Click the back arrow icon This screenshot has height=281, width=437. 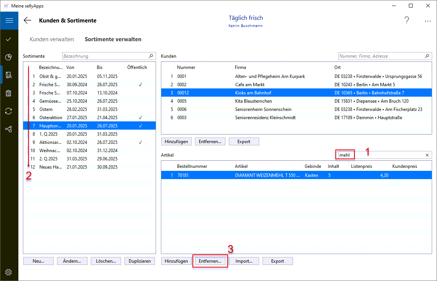(27, 21)
